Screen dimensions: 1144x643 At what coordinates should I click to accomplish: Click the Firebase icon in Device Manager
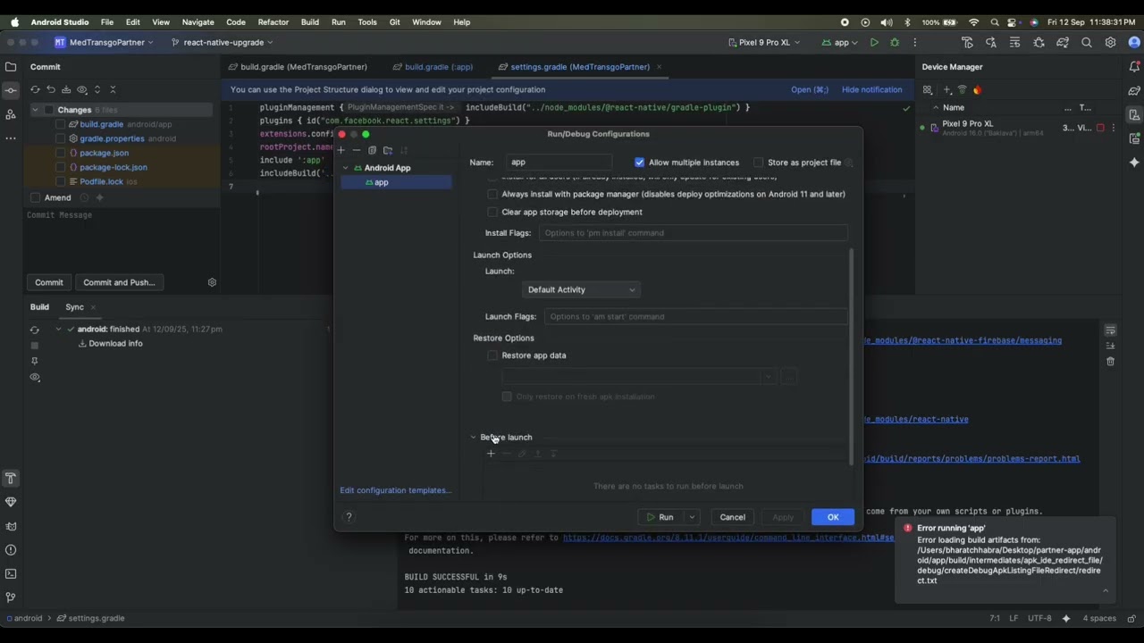pos(977,89)
